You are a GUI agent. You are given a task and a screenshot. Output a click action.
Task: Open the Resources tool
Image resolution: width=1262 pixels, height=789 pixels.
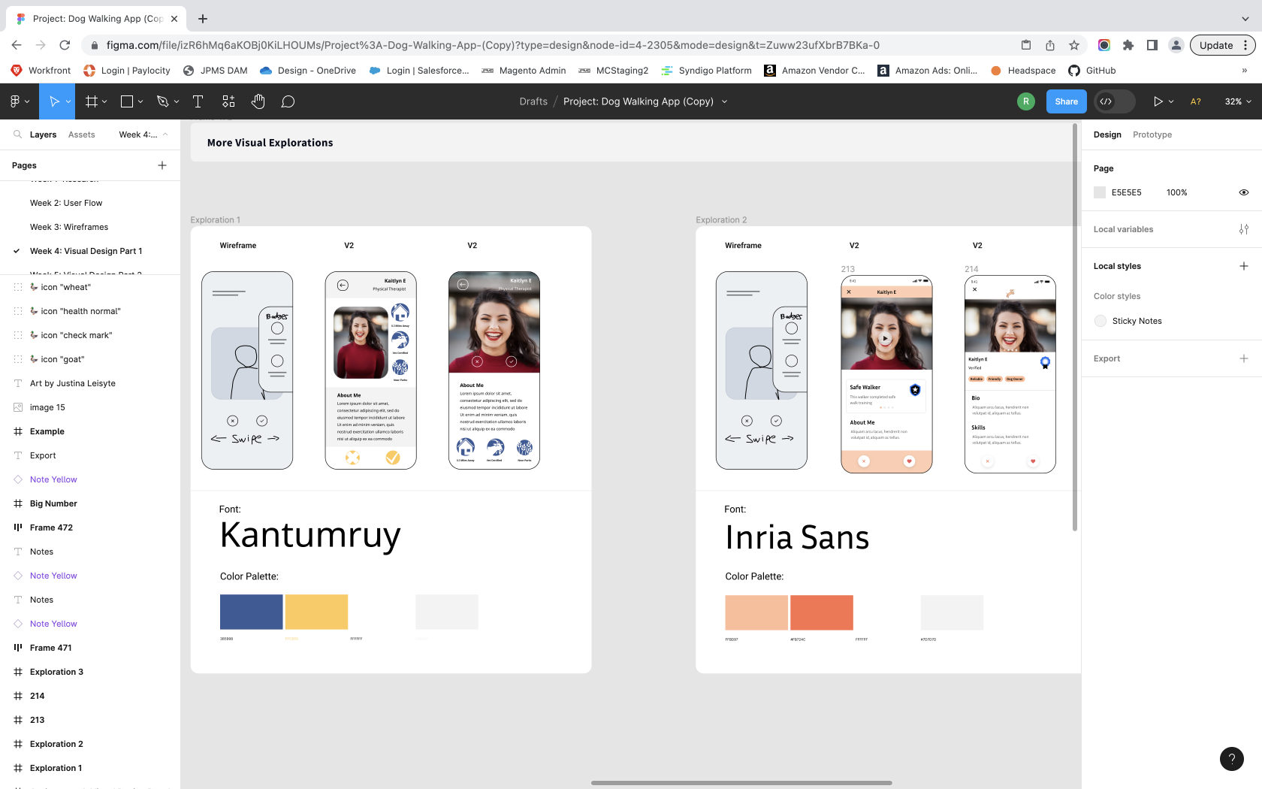click(x=228, y=101)
